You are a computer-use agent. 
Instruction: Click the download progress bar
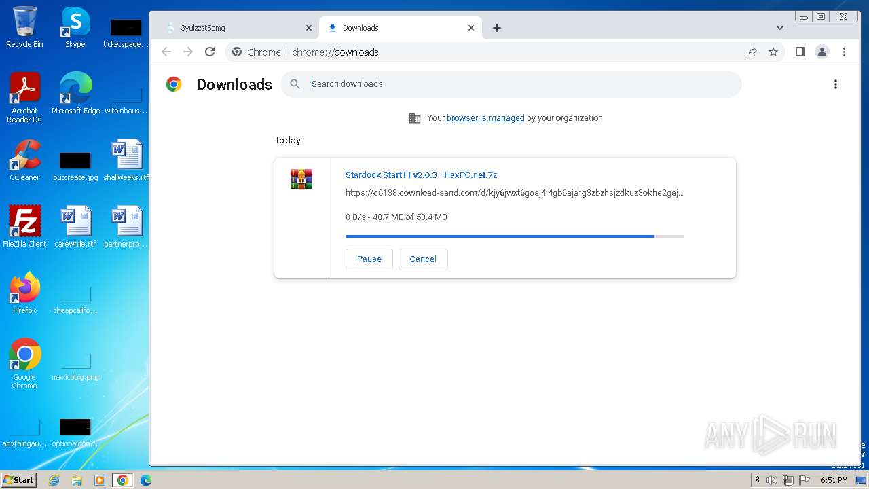(515, 236)
